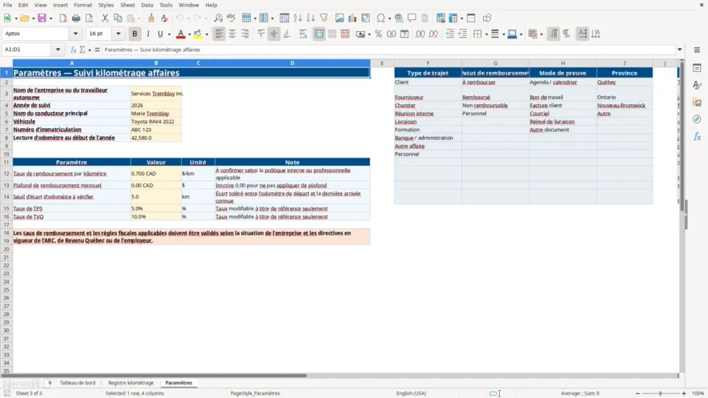Export the spreadsheet directly as PDF

tap(63, 18)
